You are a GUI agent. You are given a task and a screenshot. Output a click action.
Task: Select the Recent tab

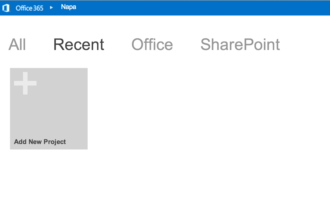click(x=79, y=44)
